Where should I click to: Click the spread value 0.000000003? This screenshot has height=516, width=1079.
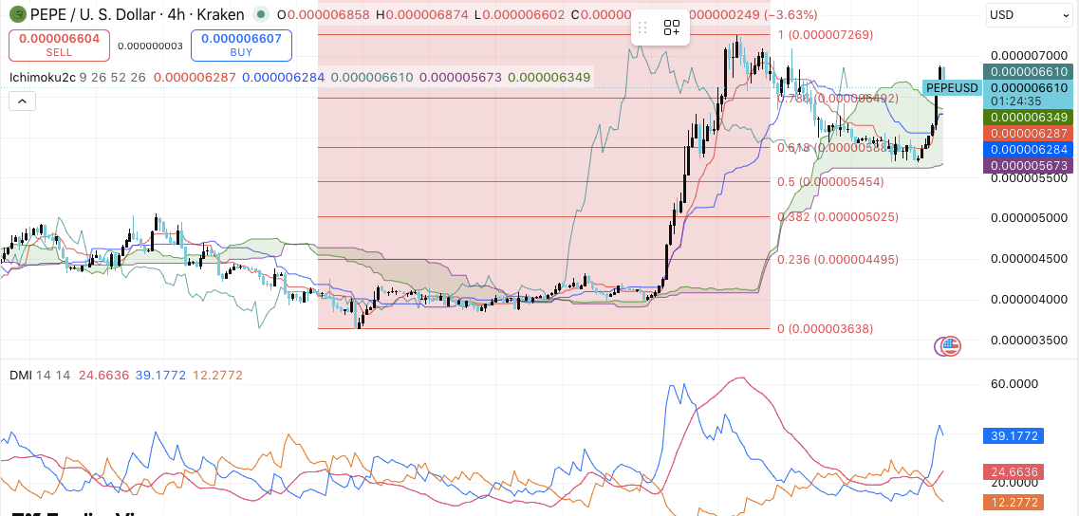(150, 46)
